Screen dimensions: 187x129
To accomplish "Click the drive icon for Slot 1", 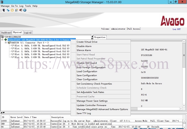I will [x=12, y=48].
